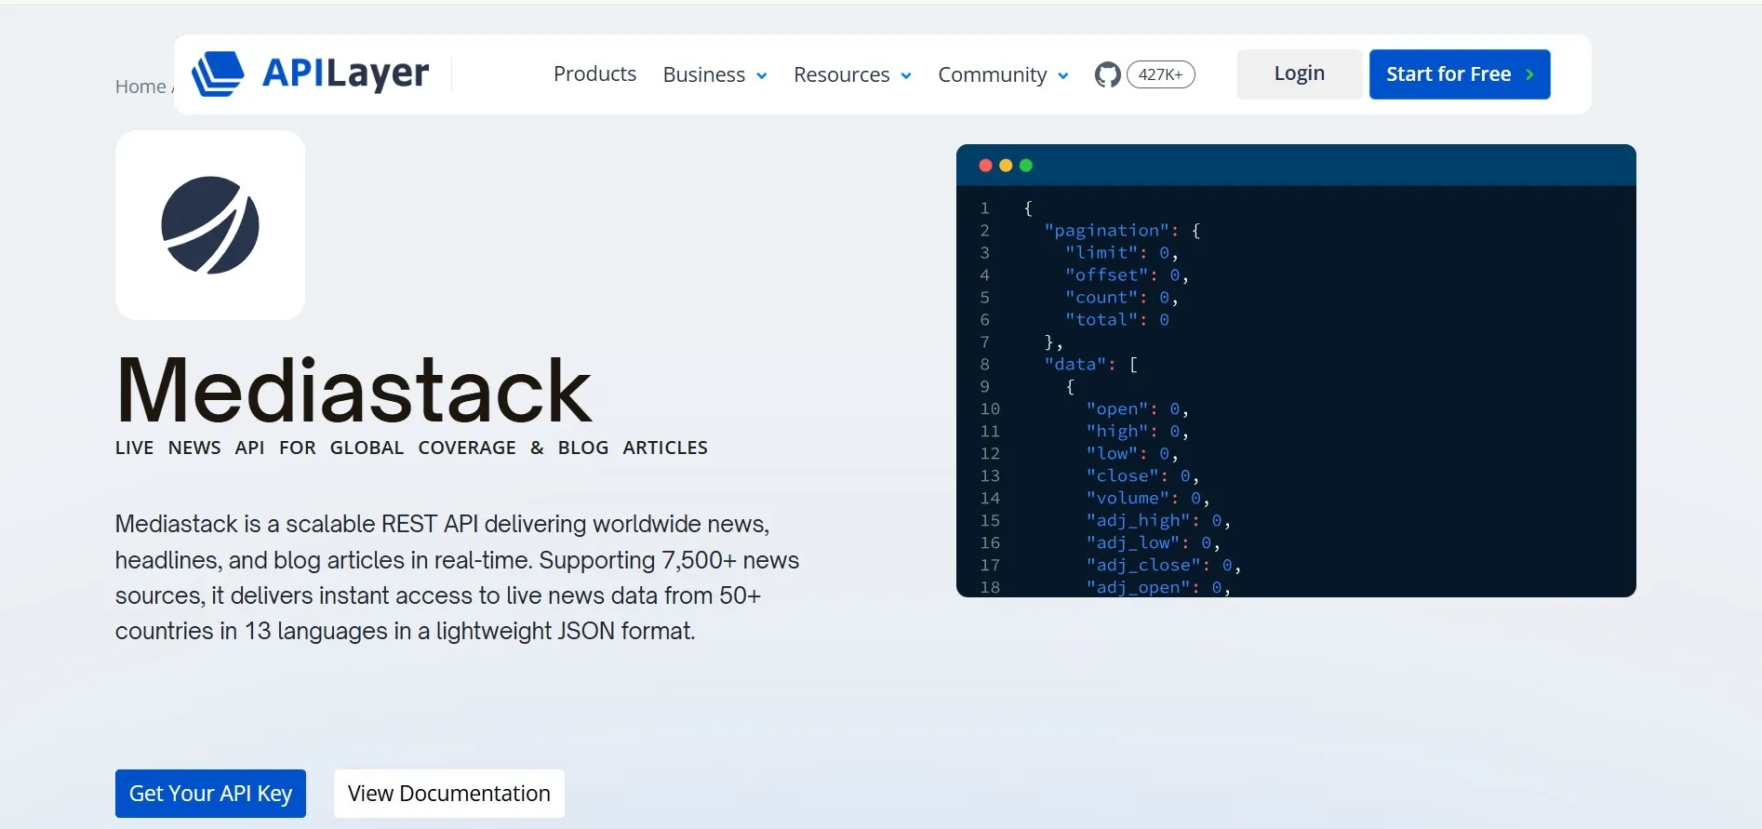Open the Products menu item
Screen dimensions: 1762x829
pos(594,74)
